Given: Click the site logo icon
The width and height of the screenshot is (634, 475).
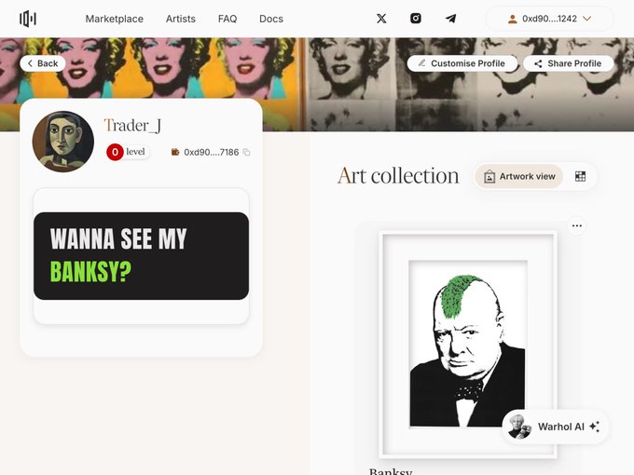Looking at the screenshot, I should click(28, 19).
